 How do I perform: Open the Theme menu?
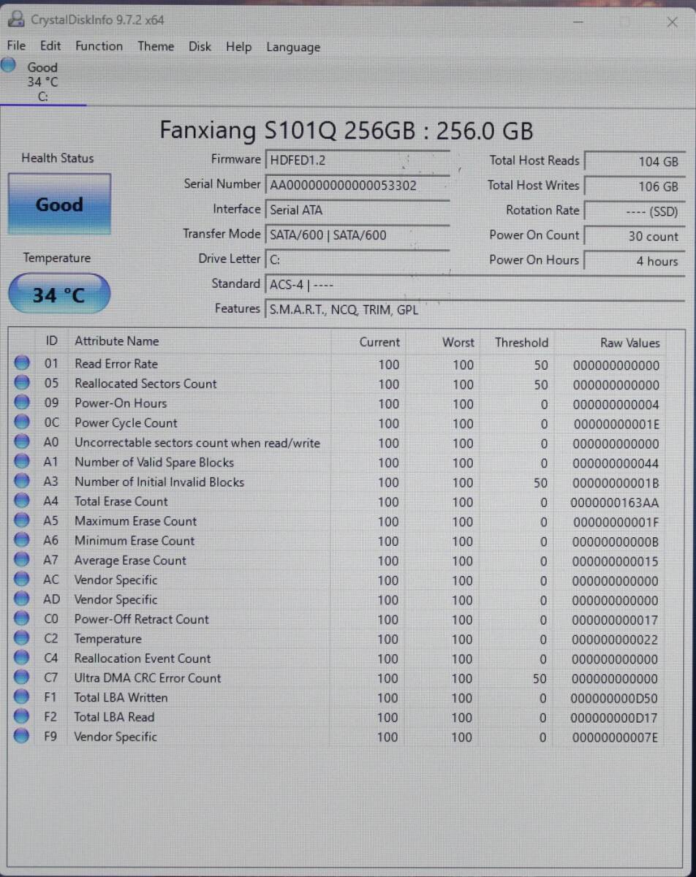(156, 46)
